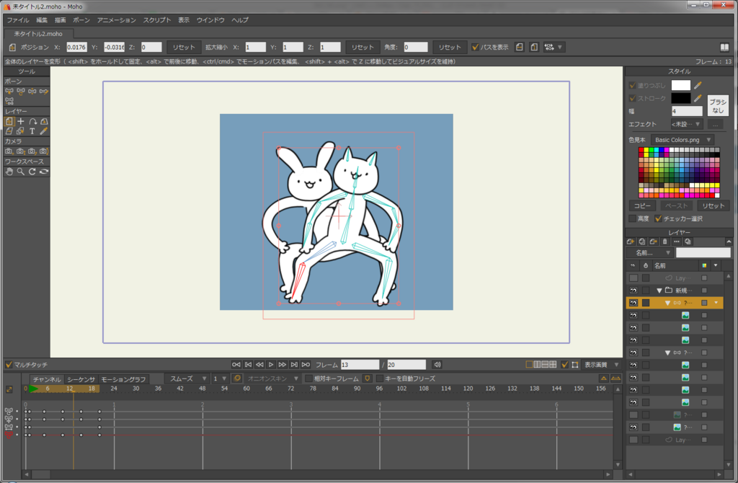Screen dimensions: 738x483
Task: Click the ブラシなし brush button
Action: point(718,106)
